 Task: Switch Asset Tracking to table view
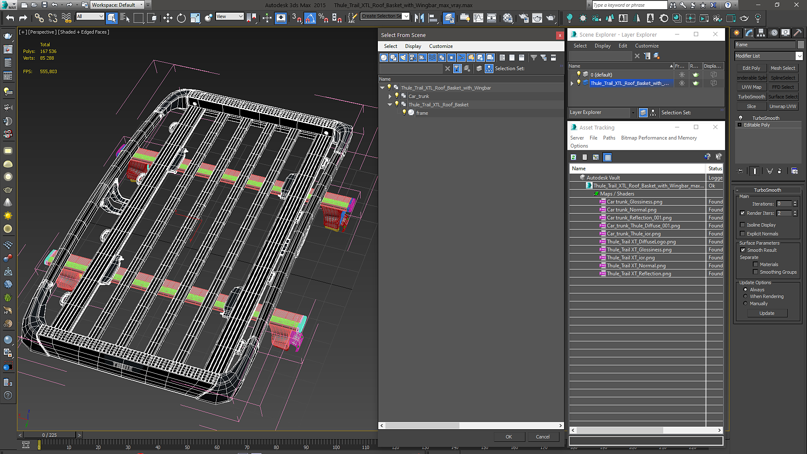pyautogui.click(x=607, y=157)
